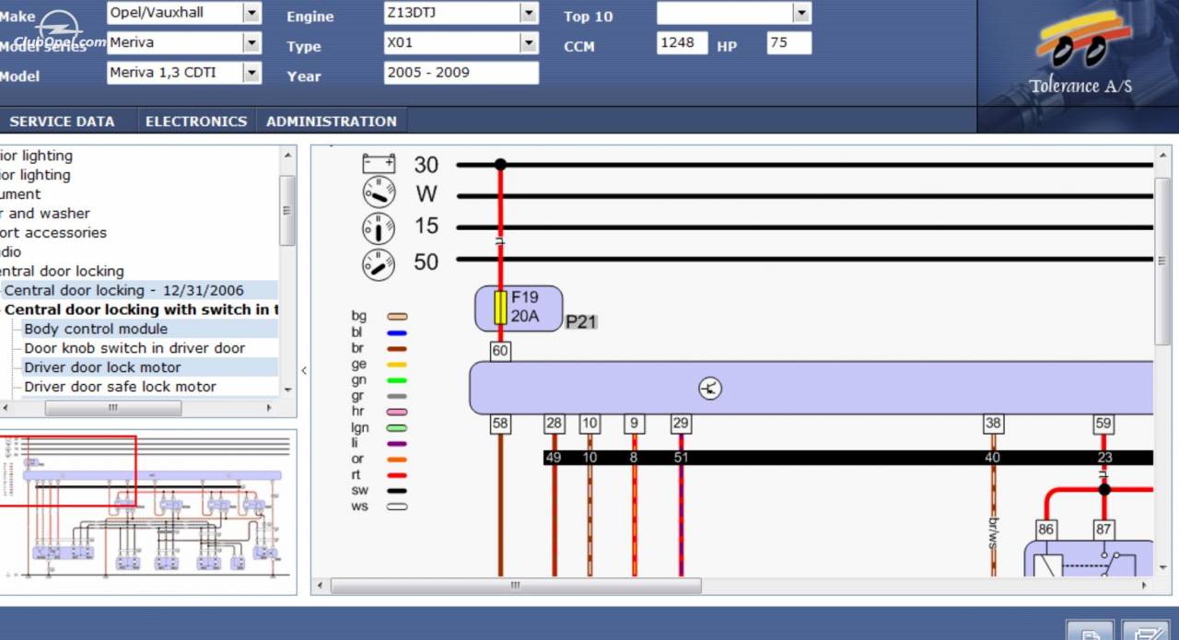
Task: Open the Engine dropdown showing Z13DTJ
Action: click(528, 13)
